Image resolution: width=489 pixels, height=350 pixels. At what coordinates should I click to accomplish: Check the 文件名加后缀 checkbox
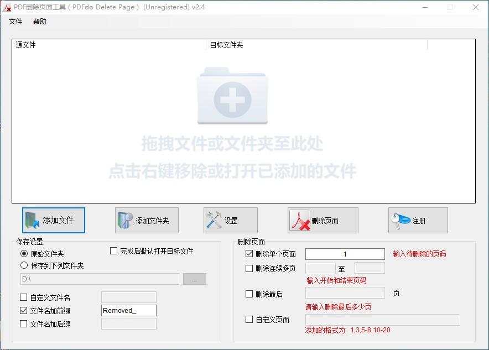coord(23,324)
